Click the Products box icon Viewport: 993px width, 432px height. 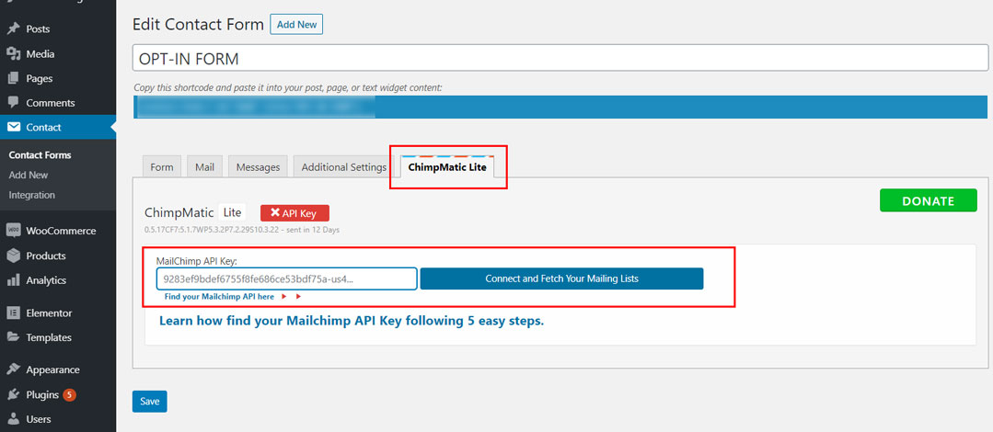pyautogui.click(x=13, y=256)
